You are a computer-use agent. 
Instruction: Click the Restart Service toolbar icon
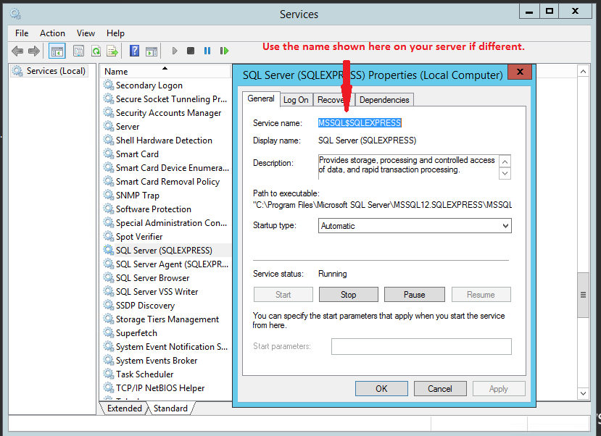225,50
